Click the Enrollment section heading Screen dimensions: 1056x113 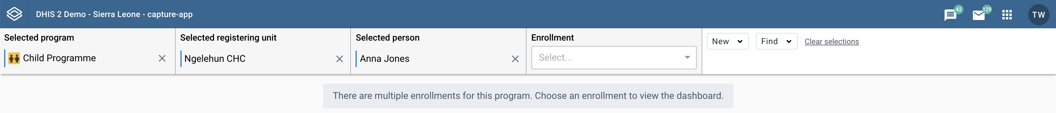click(552, 38)
